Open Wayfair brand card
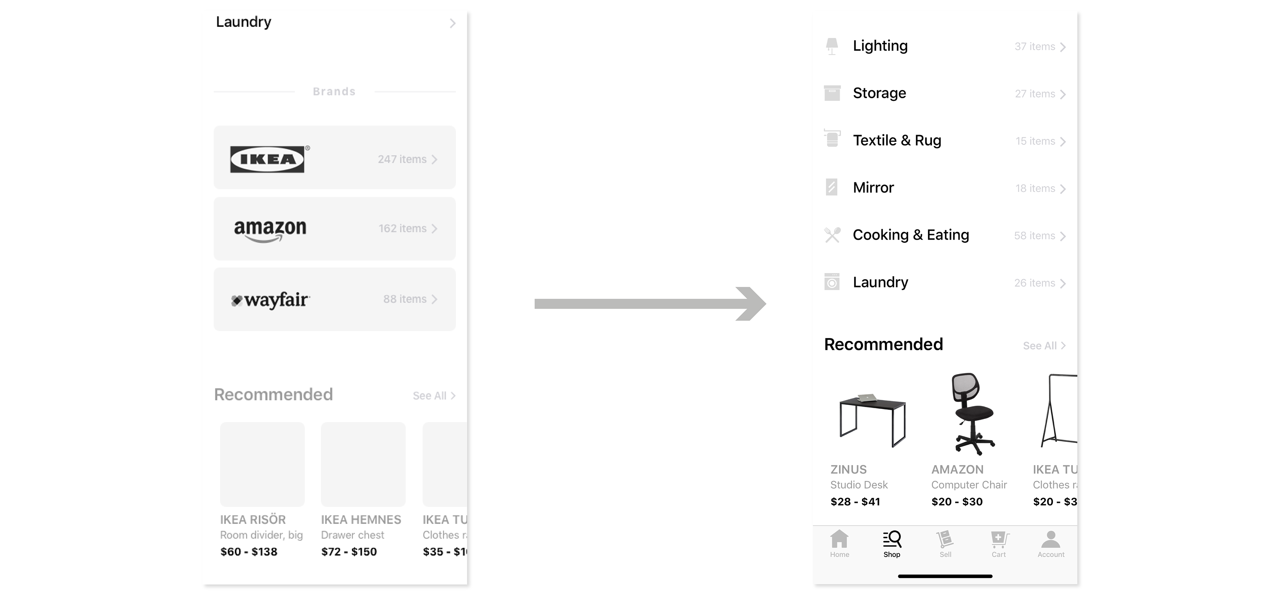This screenshot has width=1278, height=595. click(334, 299)
